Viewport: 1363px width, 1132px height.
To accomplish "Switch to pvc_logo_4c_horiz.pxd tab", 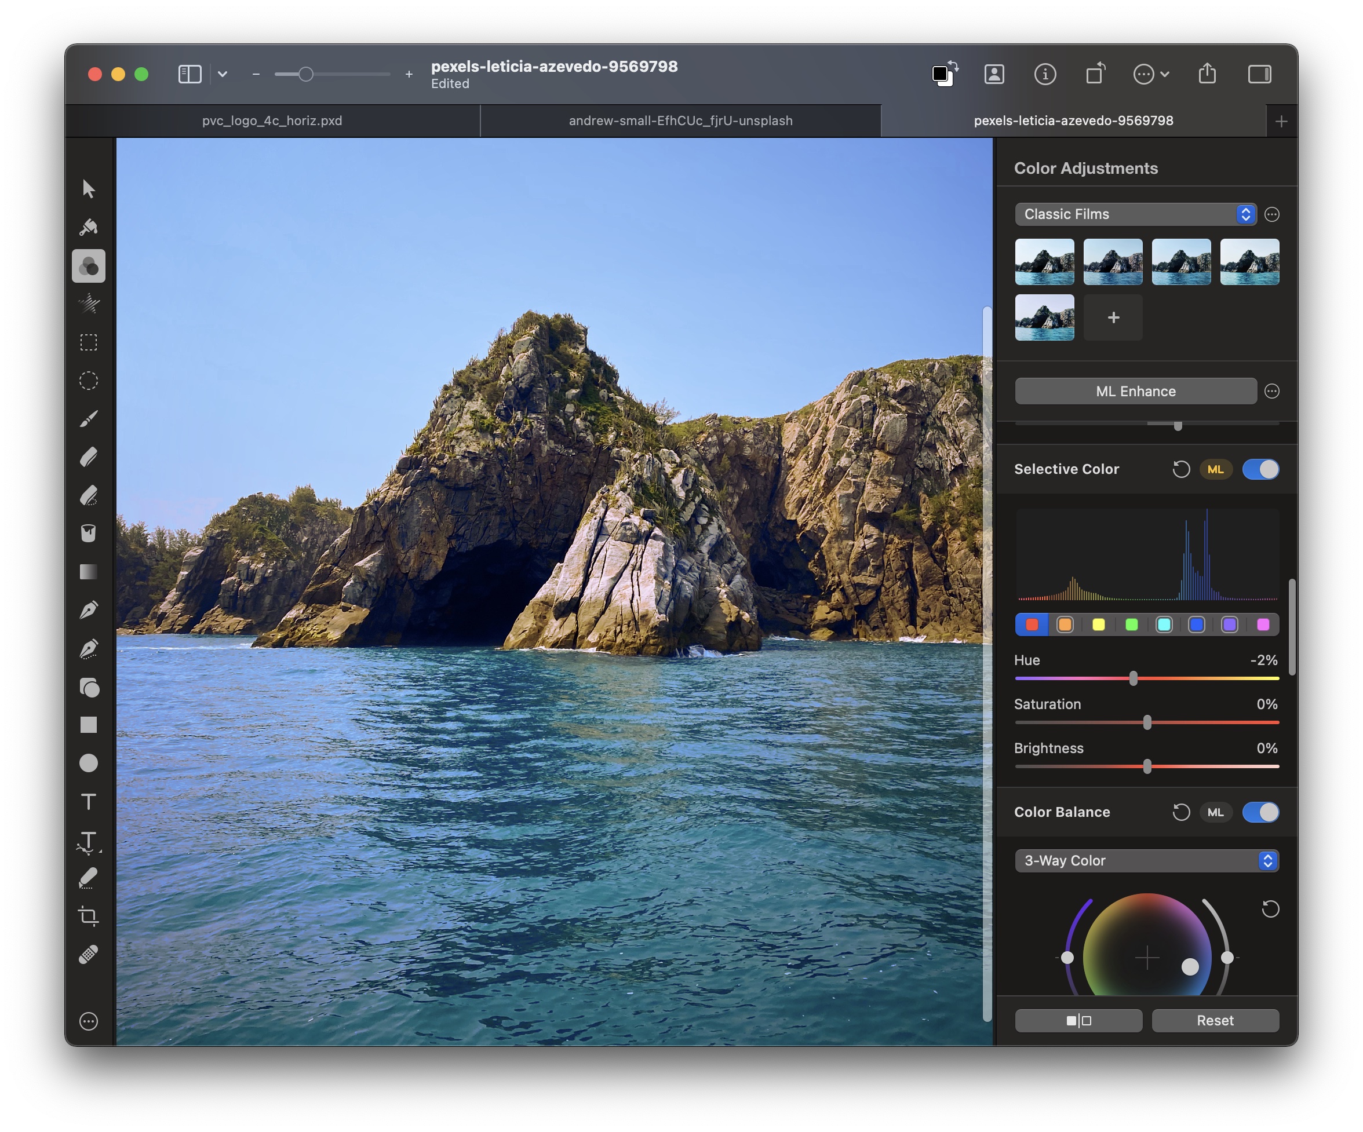I will pyautogui.click(x=273, y=119).
